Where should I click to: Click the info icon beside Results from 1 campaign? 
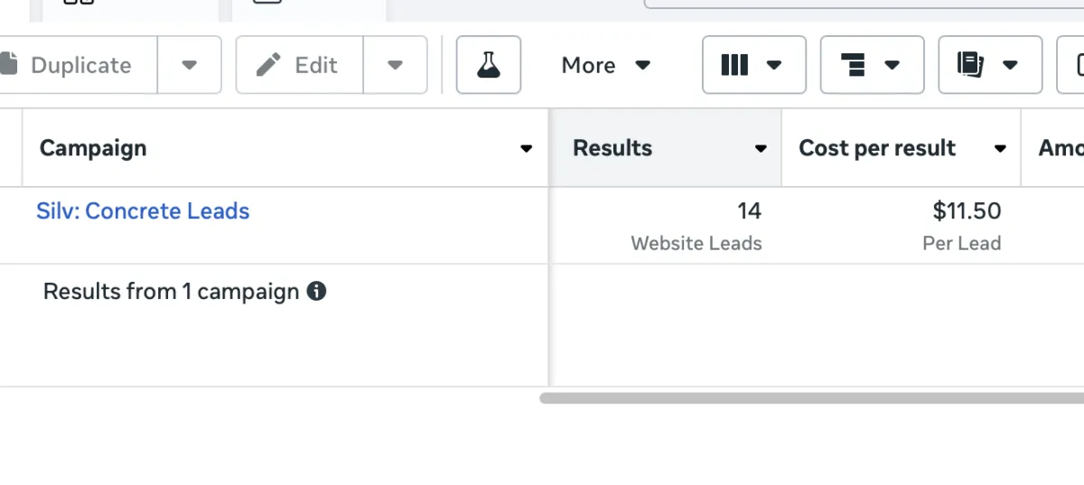[316, 292]
